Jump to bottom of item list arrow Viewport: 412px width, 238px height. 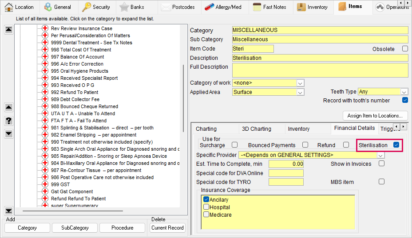click(x=8, y=211)
